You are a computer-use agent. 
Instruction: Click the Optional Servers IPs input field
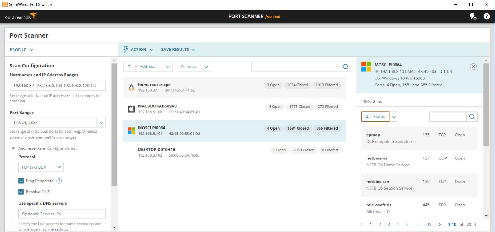click(x=62, y=214)
